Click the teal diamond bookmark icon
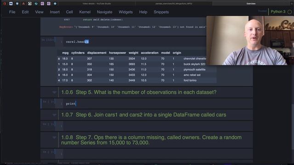Viewport: 294px width, 165px height. [36, 4]
